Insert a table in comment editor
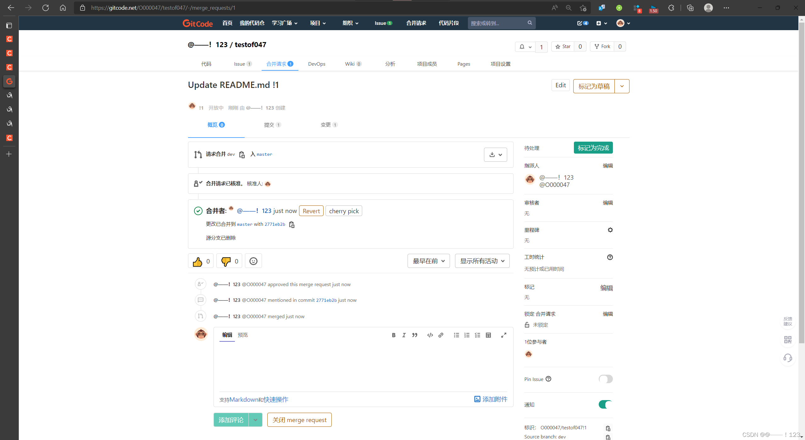The width and height of the screenshot is (805, 440). (488, 335)
